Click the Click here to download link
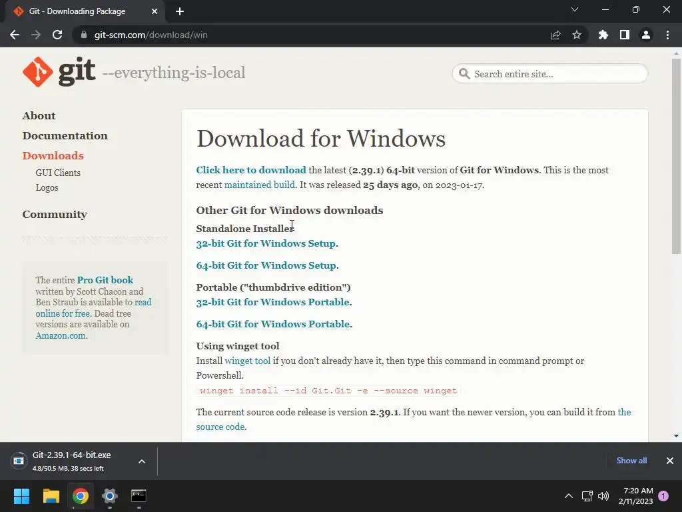 (251, 170)
